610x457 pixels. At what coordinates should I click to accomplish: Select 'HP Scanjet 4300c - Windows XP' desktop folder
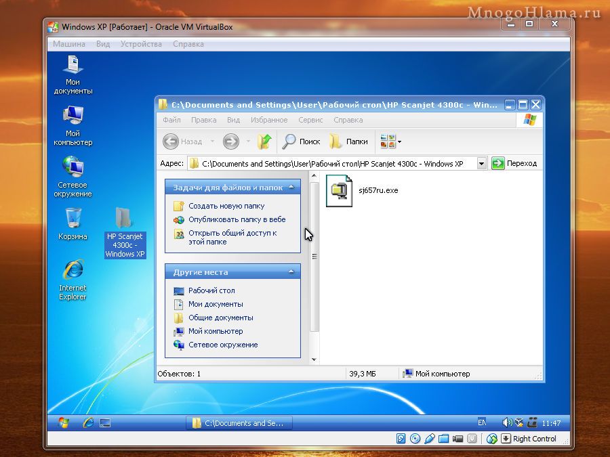click(x=125, y=232)
